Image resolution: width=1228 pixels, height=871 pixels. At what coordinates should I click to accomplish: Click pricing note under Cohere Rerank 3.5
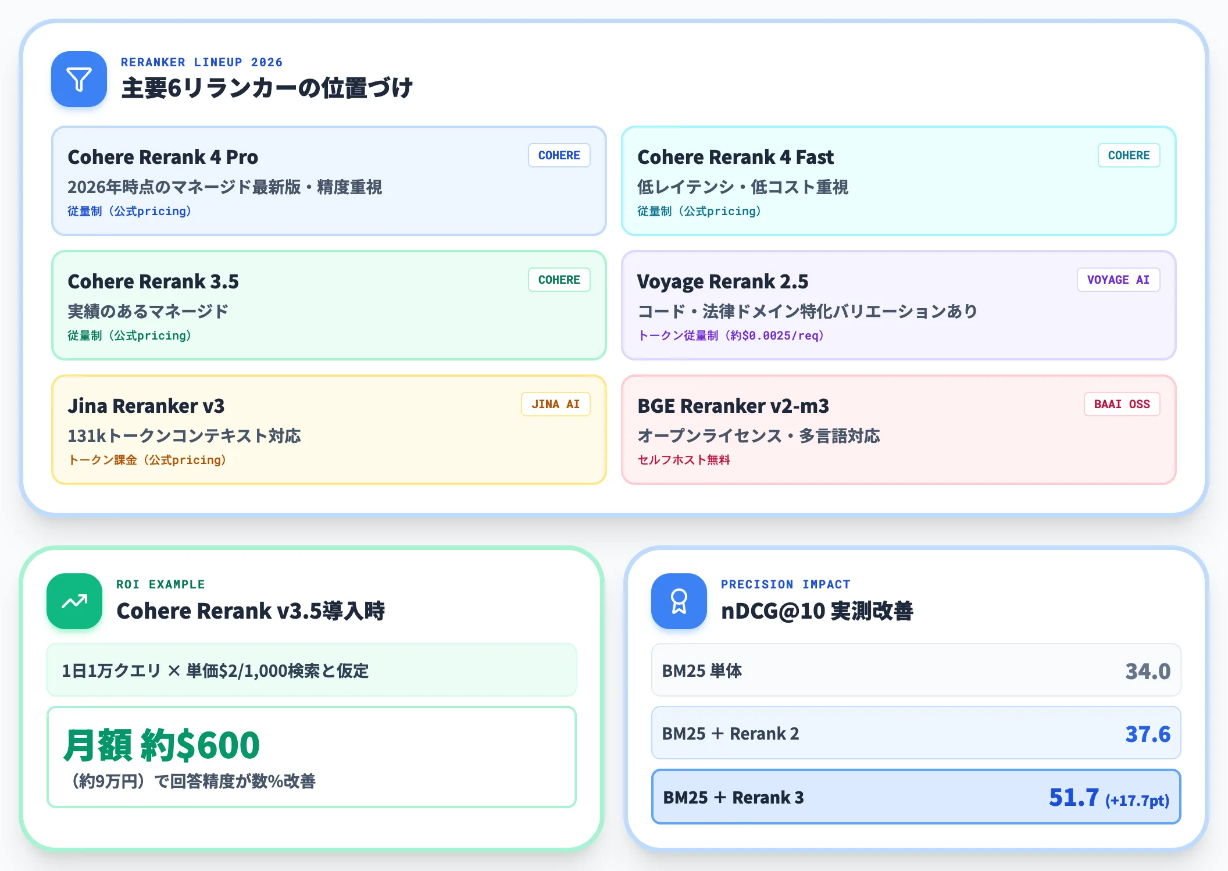(130, 335)
